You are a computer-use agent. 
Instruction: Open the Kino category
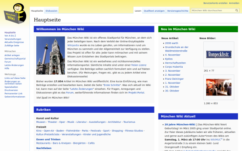click(39, 130)
